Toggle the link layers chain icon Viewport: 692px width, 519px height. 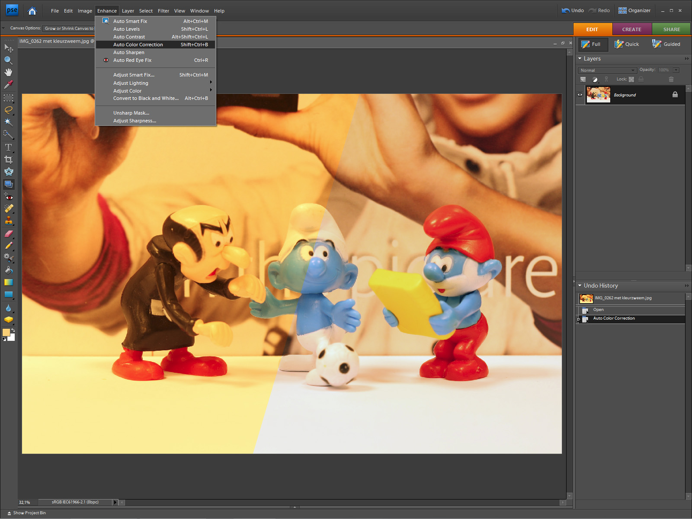pos(606,79)
